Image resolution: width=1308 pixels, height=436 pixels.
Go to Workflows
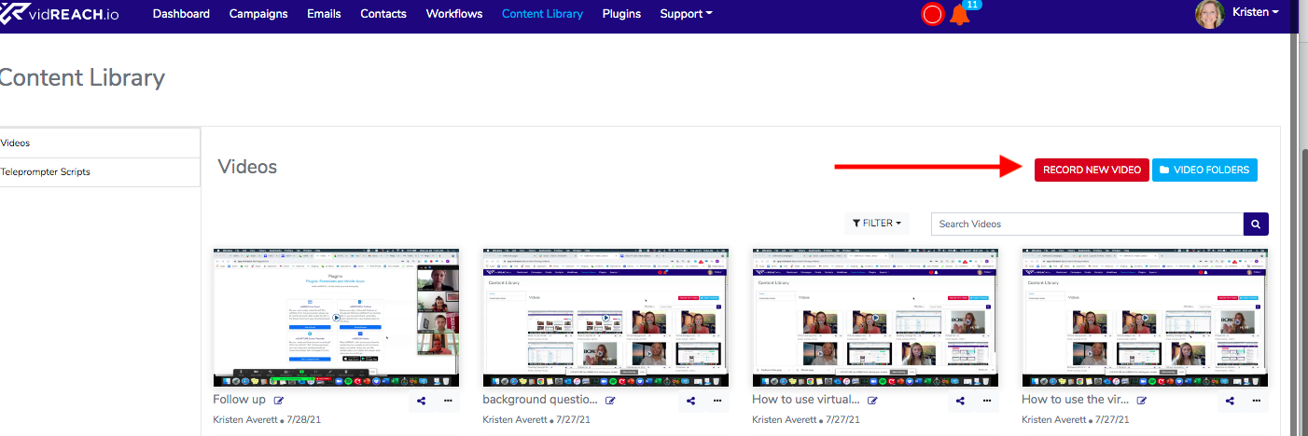454,14
